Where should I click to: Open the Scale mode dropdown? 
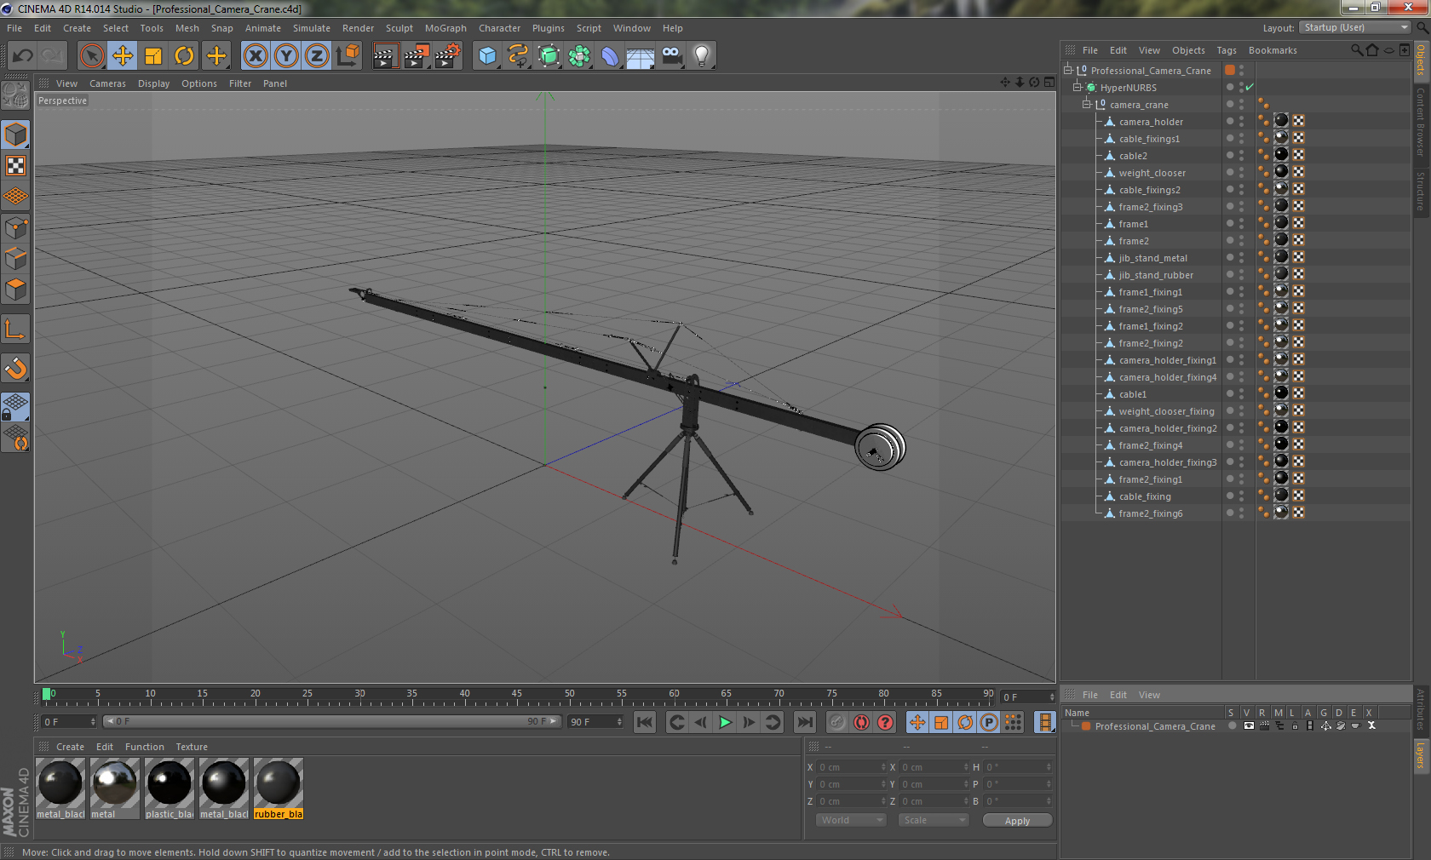coord(934,820)
